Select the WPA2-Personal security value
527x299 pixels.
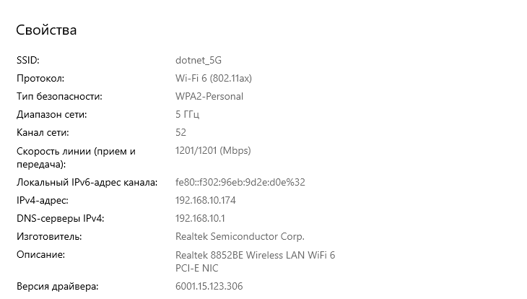(x=209, y=96)
